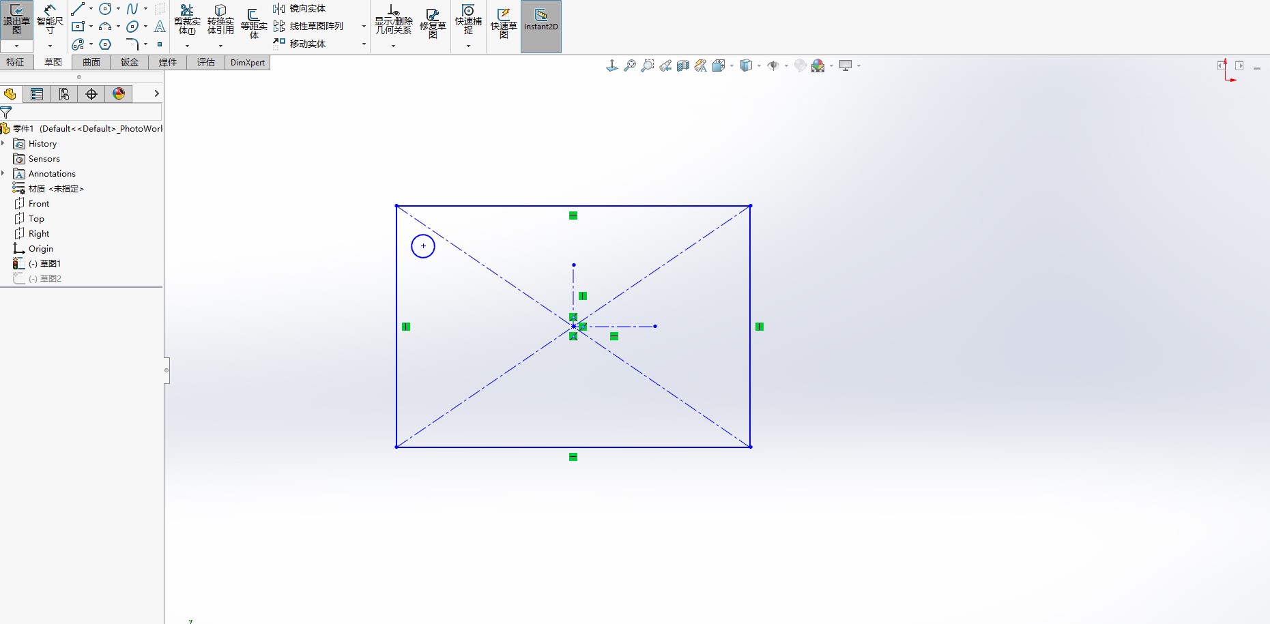Click the 修复草图 Repair Sketch tool
This screenshot has height=624, width=1270.
pyautogui.click(x=433, y=25)
